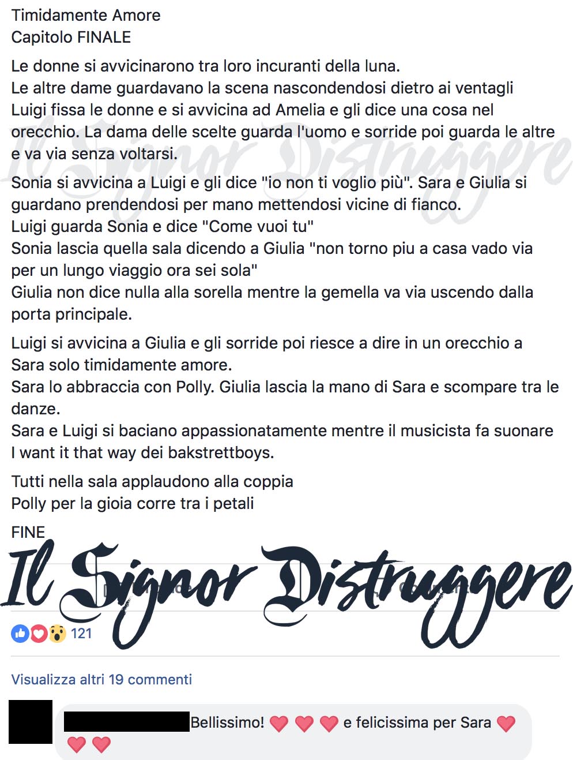Screen dimensions: 573x760
Task: Click the line mentioning 'I want it that way'
Action: pos(142,452)
